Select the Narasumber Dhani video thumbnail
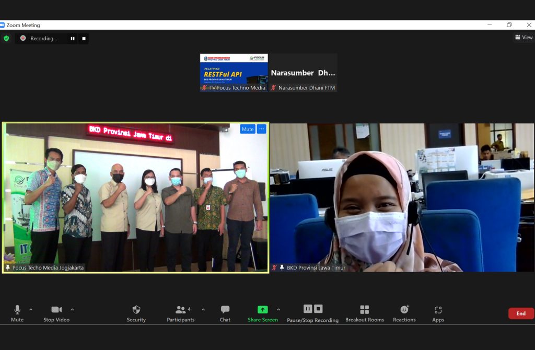Viewport: 535px width, 350px height. pyautogui.click(x=303, y=72)
